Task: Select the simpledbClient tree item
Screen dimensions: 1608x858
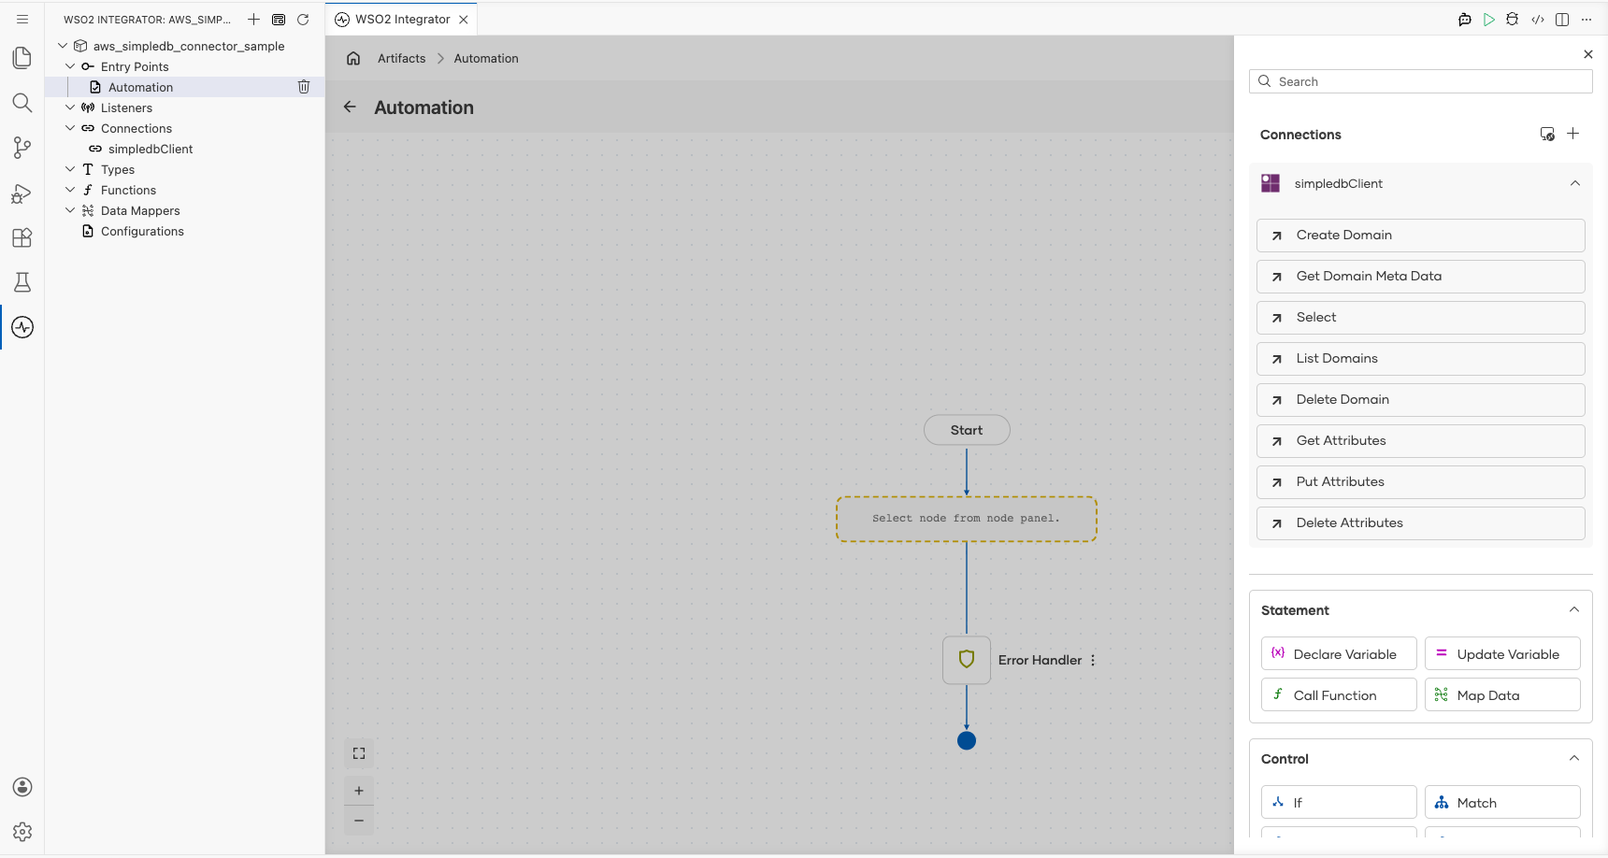Action: pyautogui.click(x=150, y=149)
